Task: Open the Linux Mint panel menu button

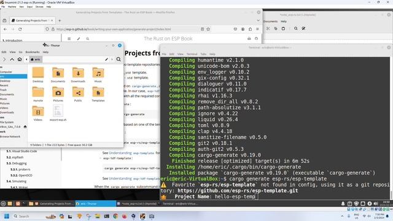Action: coord(3,204)
